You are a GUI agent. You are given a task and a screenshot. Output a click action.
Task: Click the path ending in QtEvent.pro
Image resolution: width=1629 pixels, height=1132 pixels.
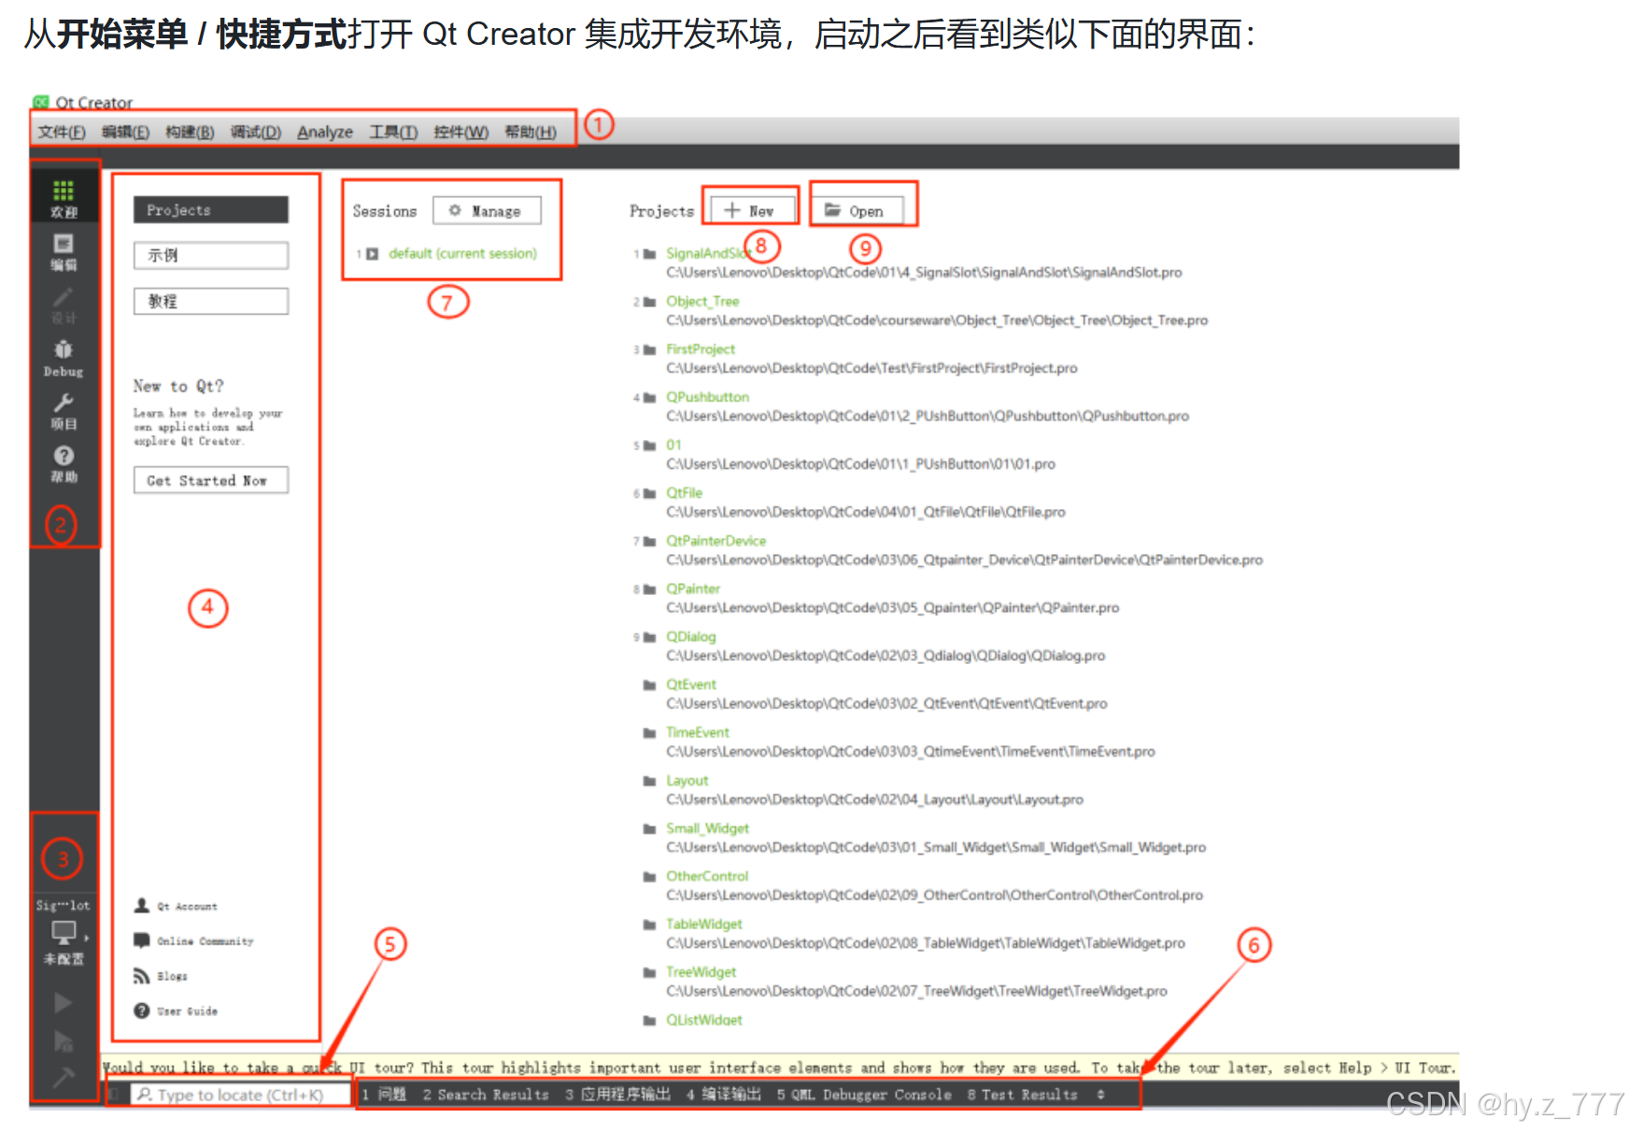click(886, 703)
